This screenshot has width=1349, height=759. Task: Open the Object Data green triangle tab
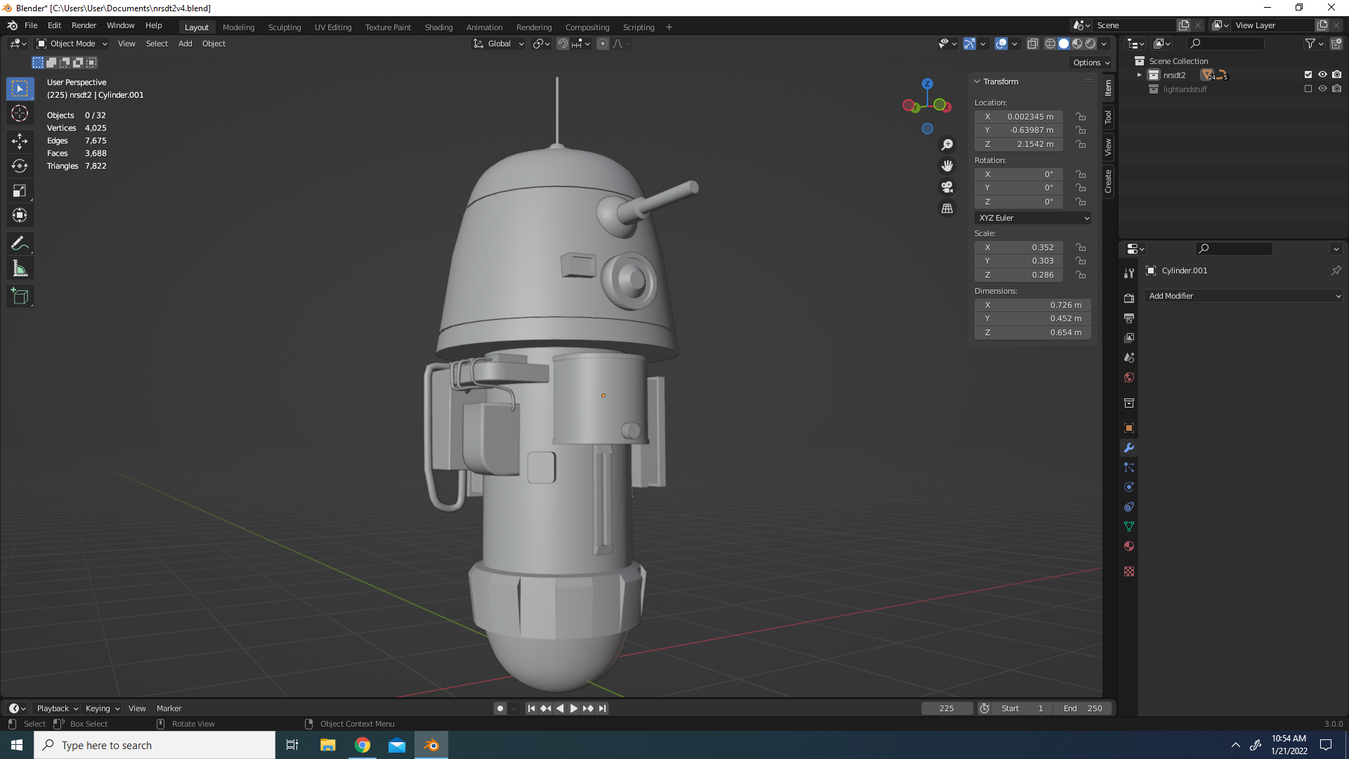pyautogui.click(x=1129, y=526)
